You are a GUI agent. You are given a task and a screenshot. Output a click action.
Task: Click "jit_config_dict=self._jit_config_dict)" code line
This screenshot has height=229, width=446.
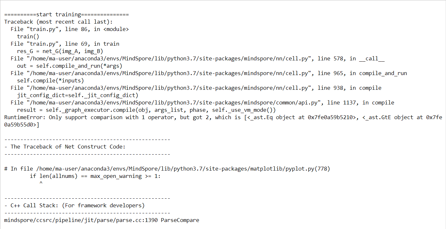(x=78, y=95)
